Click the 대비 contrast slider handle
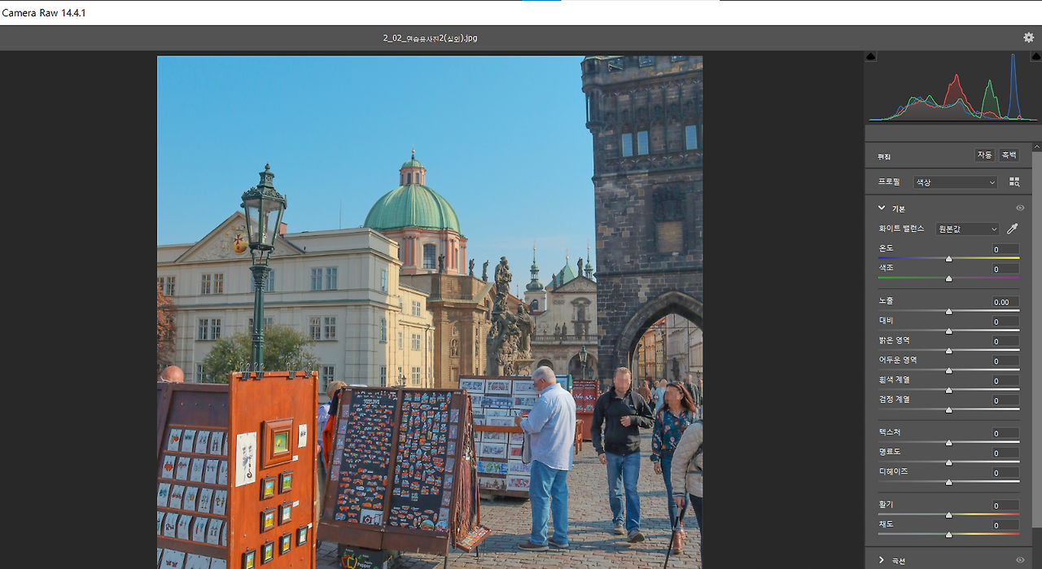This screenshot has width=1042, height=569. coord(948,331)
